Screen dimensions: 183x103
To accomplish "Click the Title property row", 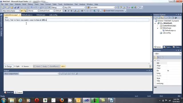I will click(x=168, y=81).
